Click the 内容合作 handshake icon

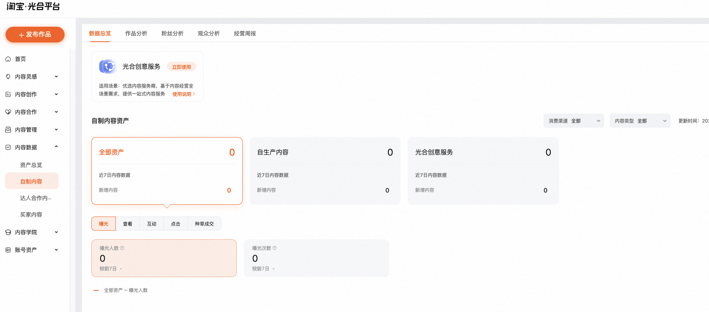(8, 112)
